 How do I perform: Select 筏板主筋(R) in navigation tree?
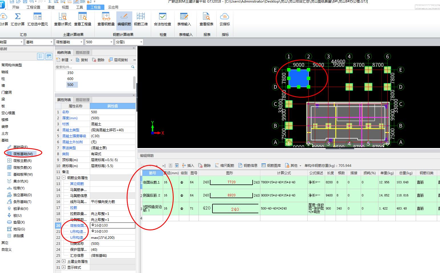click(x=22, y=161)
